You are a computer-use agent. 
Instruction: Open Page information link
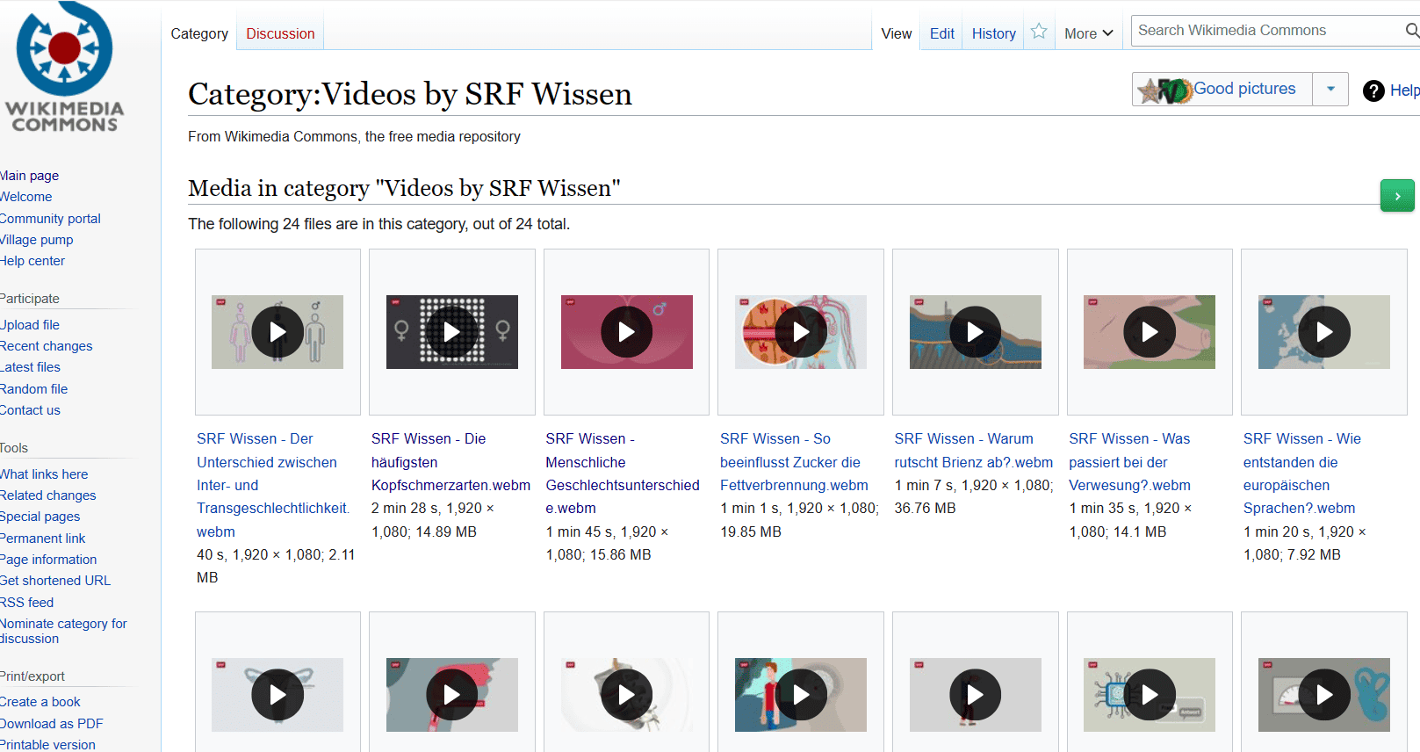[x=48, y=560]
